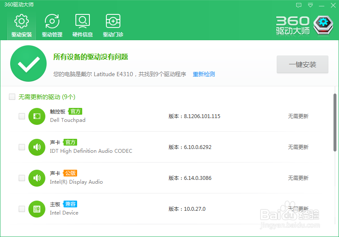Image resolution: width=339 pixels, height=237 pixels.
Task: Go to the 驱动门诊 tab
Action: coord(113,26)
